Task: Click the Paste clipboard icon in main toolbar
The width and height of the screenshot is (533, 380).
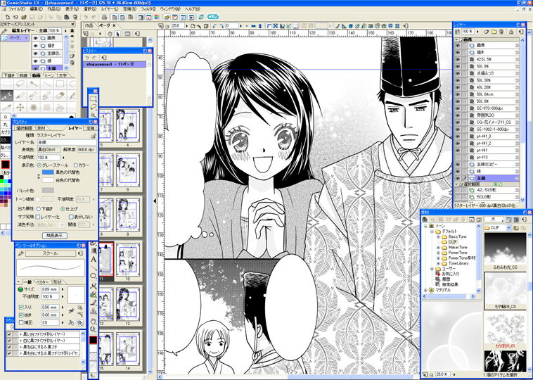Action: coord(67,17)
